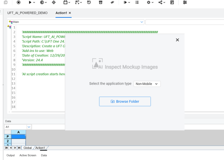Click the calendar-shaped toolbar icon
The image size is (224, 160).
65,2
